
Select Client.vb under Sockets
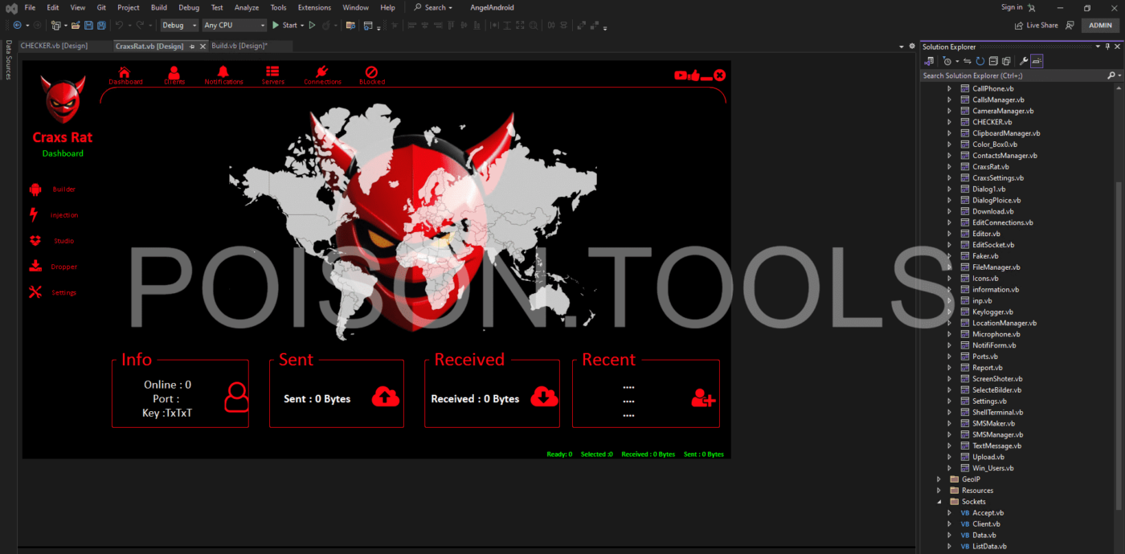pos(988,524)
